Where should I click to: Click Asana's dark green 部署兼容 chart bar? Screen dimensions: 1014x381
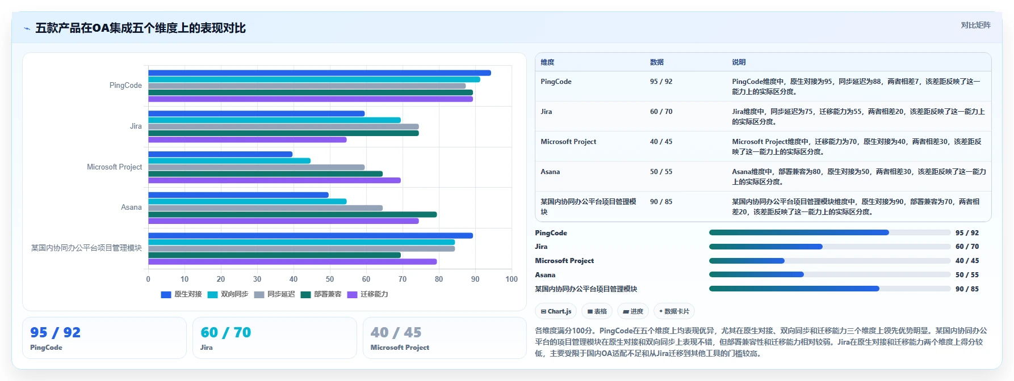(x=292, y=214)
